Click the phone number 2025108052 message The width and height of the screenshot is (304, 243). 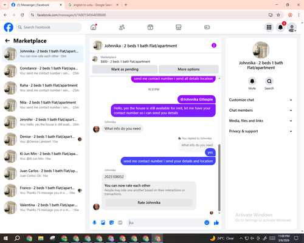click(x=114, y=177)
